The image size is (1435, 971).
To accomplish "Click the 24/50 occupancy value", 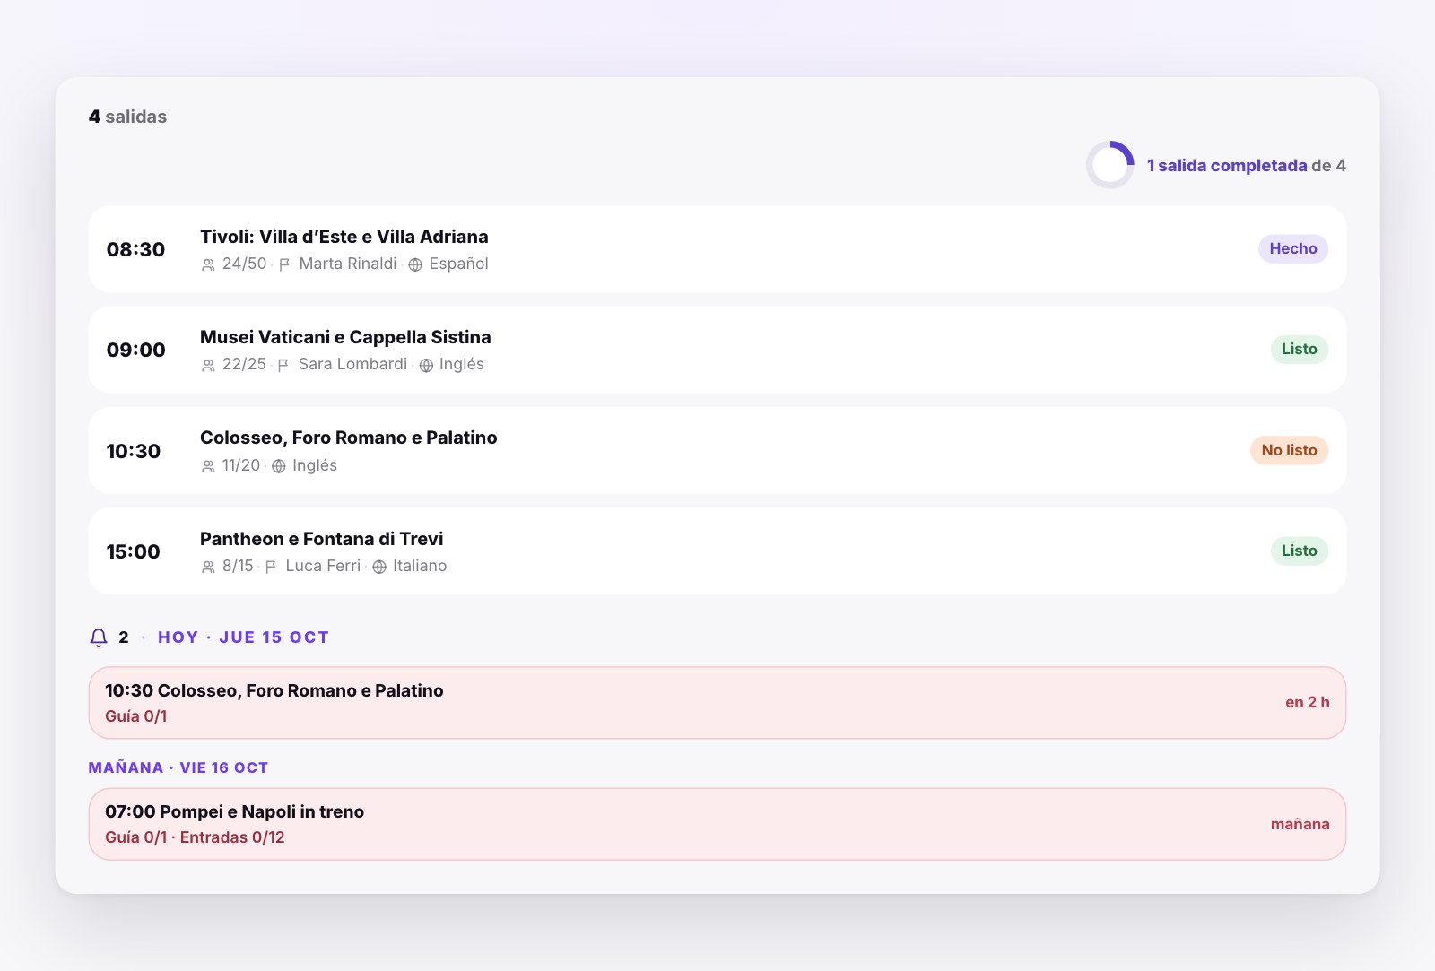I will coord(244,264).
